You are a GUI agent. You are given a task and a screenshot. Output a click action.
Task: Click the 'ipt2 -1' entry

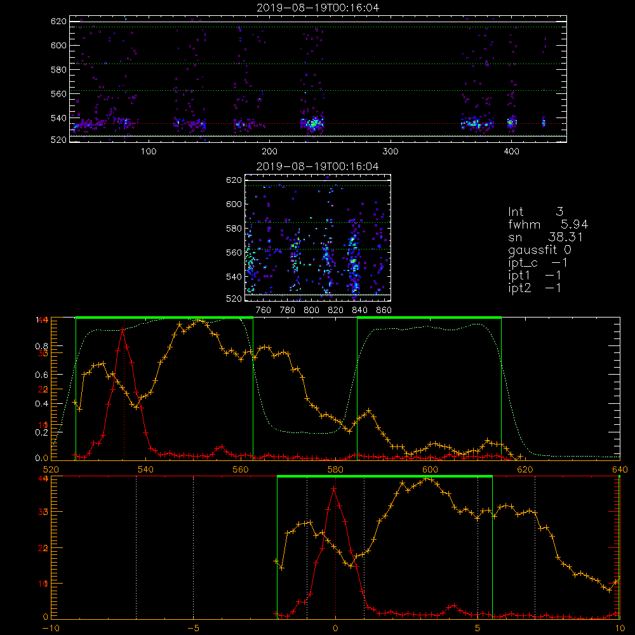(x=535, y=288)
